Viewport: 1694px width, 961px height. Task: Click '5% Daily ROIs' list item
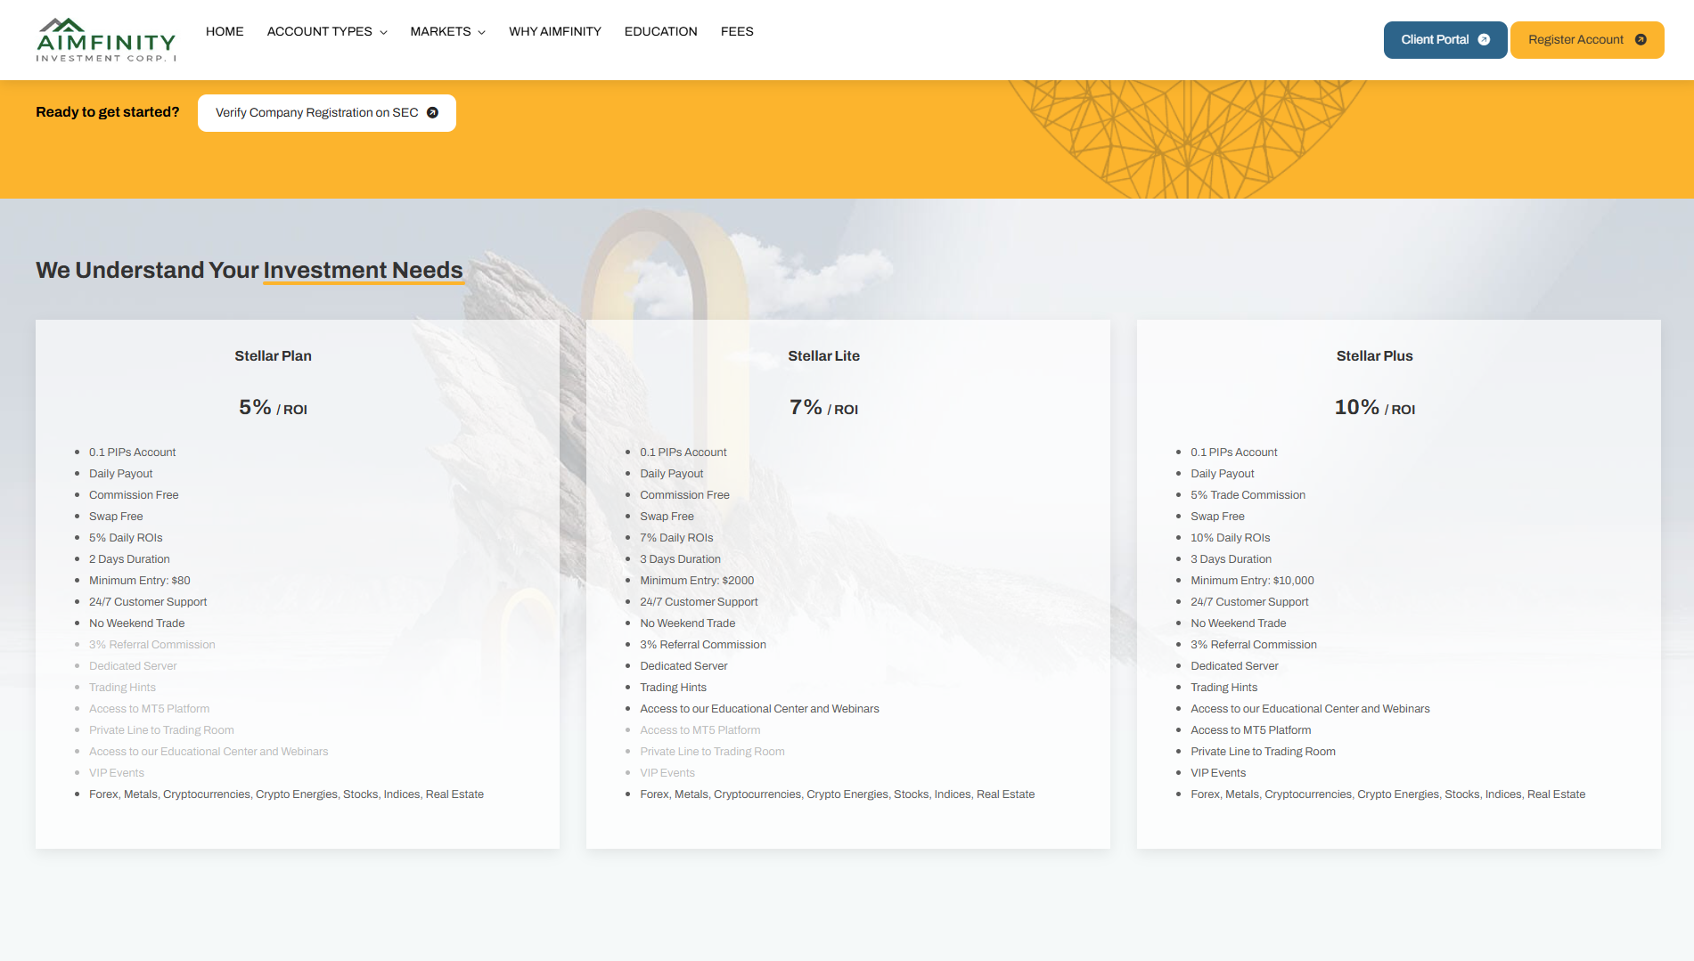click(x=126, y=538)
